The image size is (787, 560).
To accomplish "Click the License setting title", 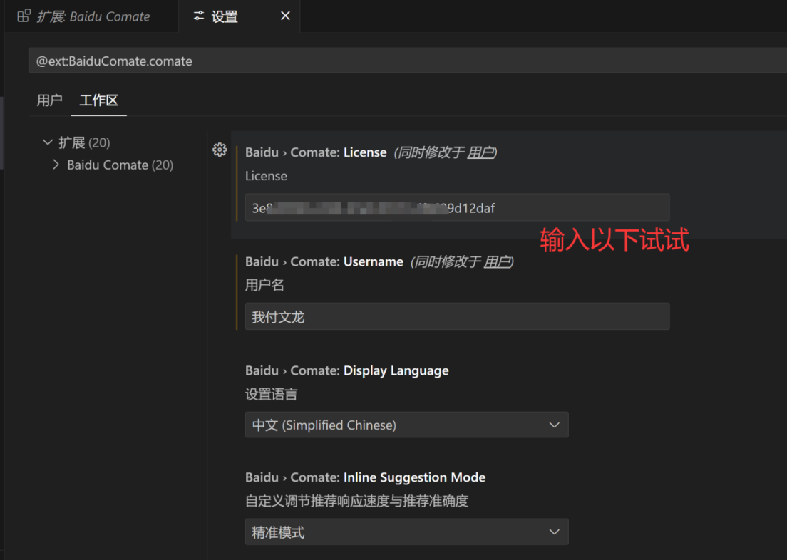I will (316, 152).
